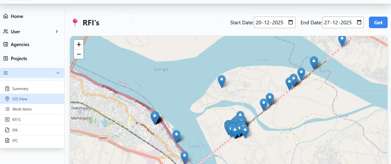Screen dimensions: 391x164
Task: Collapse the highlighted sidebar section chevron
Action: (x=58, y=73)
